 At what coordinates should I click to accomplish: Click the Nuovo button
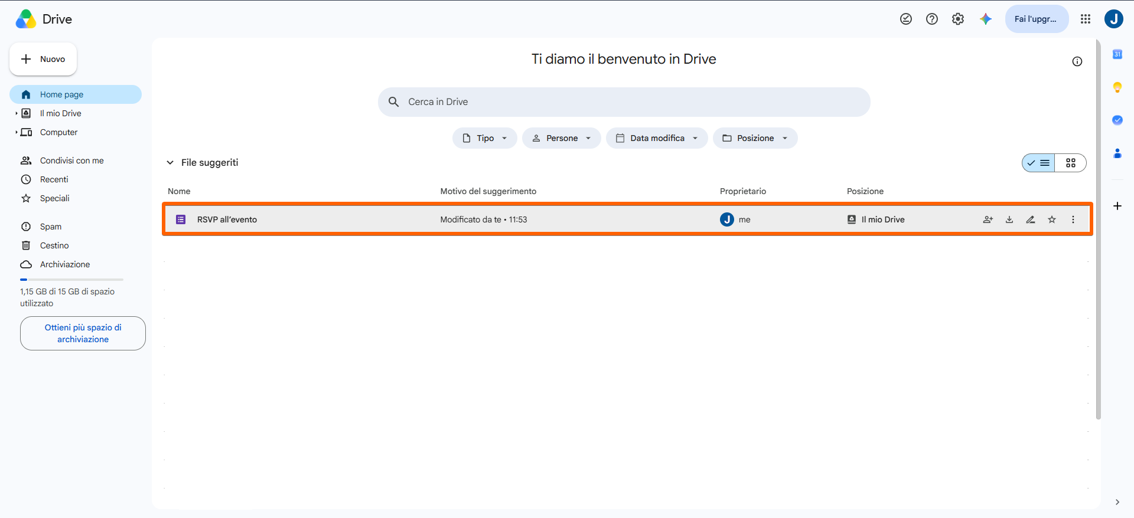click(43, 59)
